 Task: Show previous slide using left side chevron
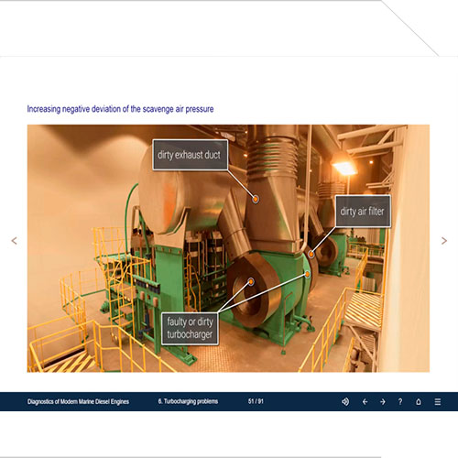(14, 241)
